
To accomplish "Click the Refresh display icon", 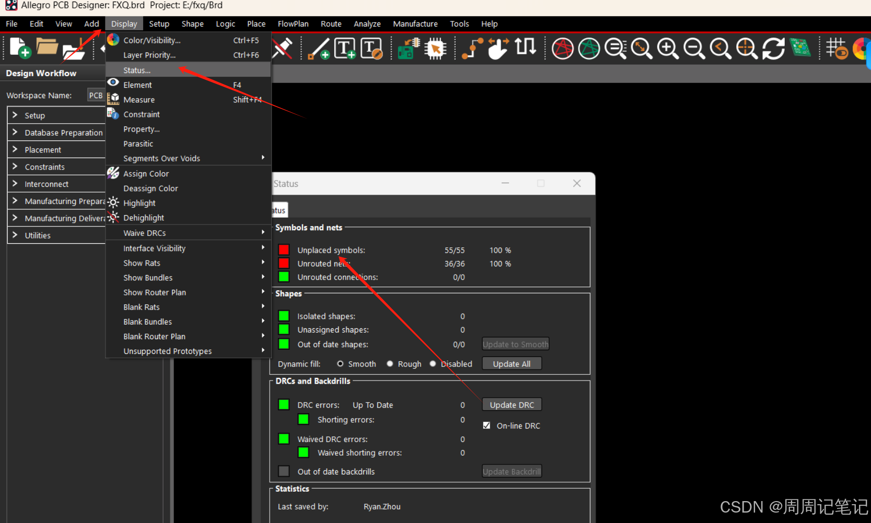I will (773, 49).
